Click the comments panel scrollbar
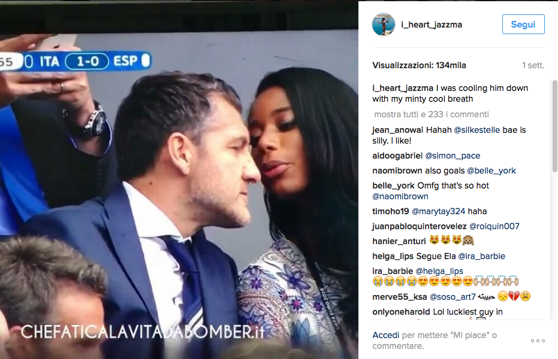 (x=554, y=126)
